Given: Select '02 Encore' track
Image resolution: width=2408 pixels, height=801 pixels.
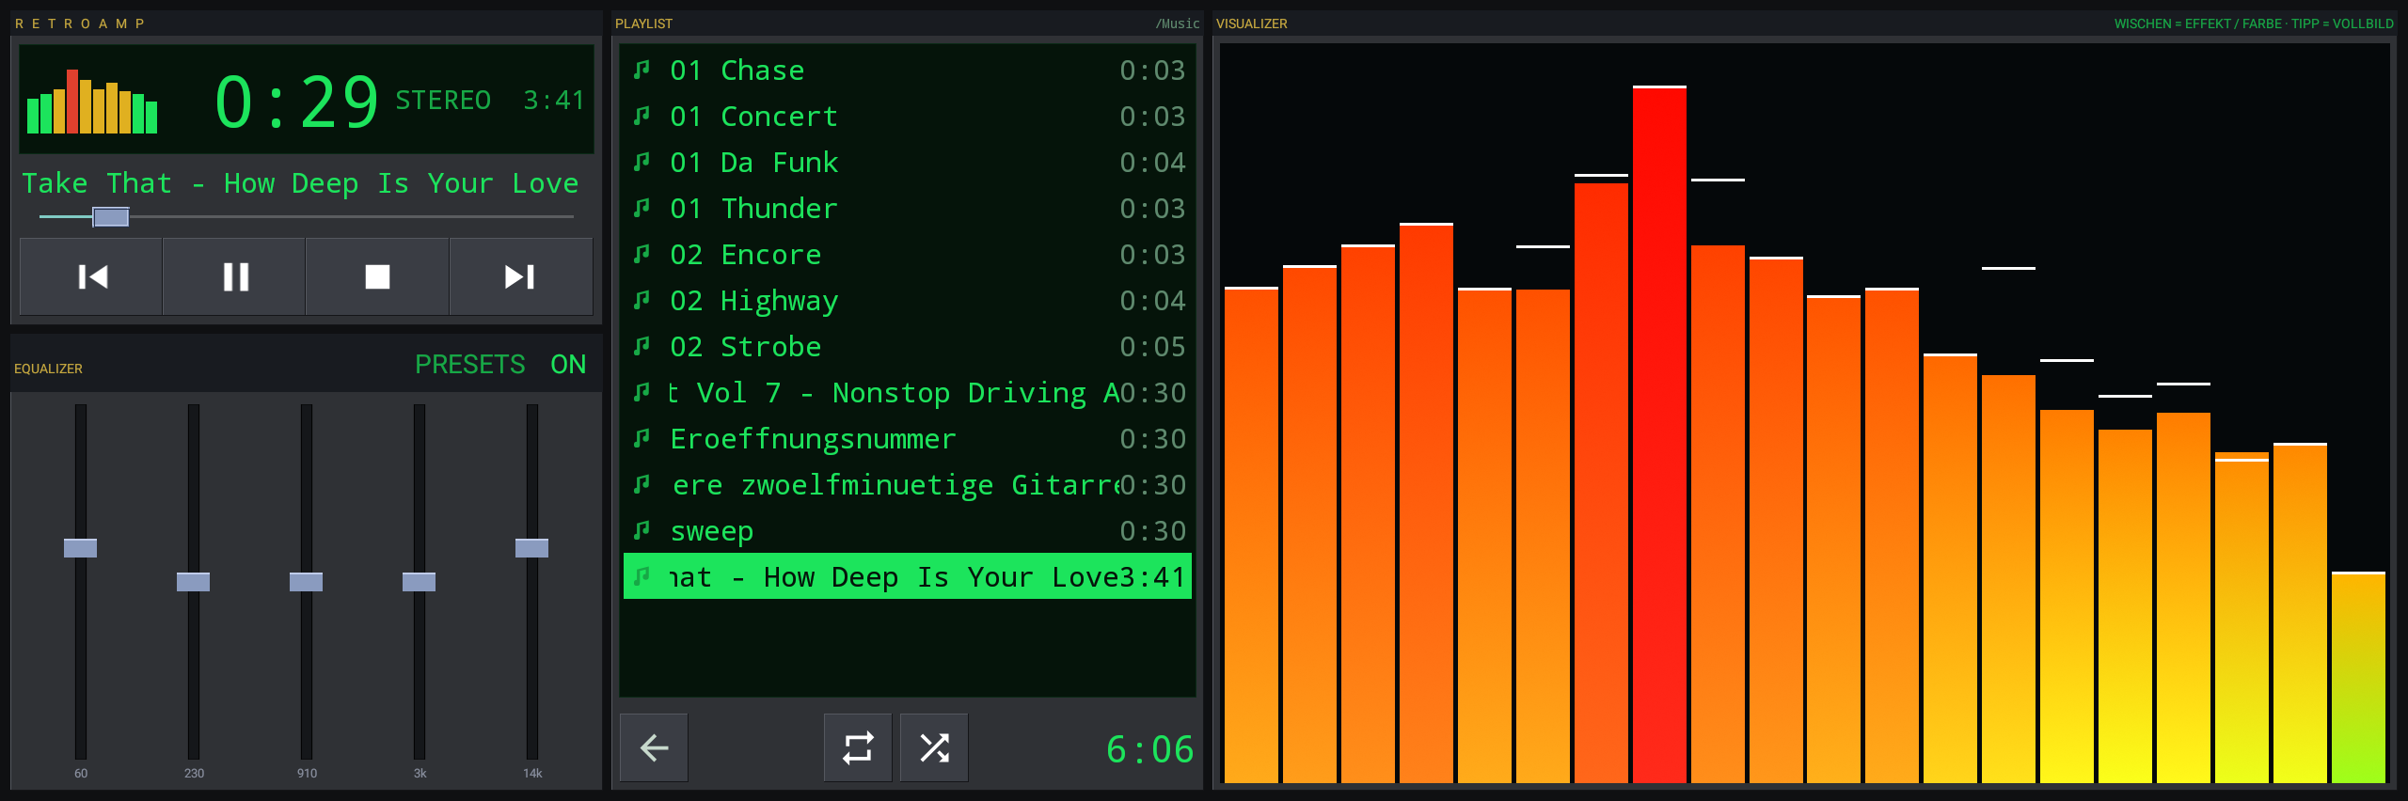Looking at the screenshot, I should coord(908,255).
